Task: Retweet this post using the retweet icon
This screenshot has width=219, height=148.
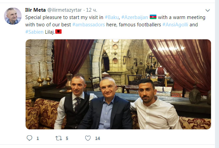Action: pyautogui.click(x=59, y=138)
